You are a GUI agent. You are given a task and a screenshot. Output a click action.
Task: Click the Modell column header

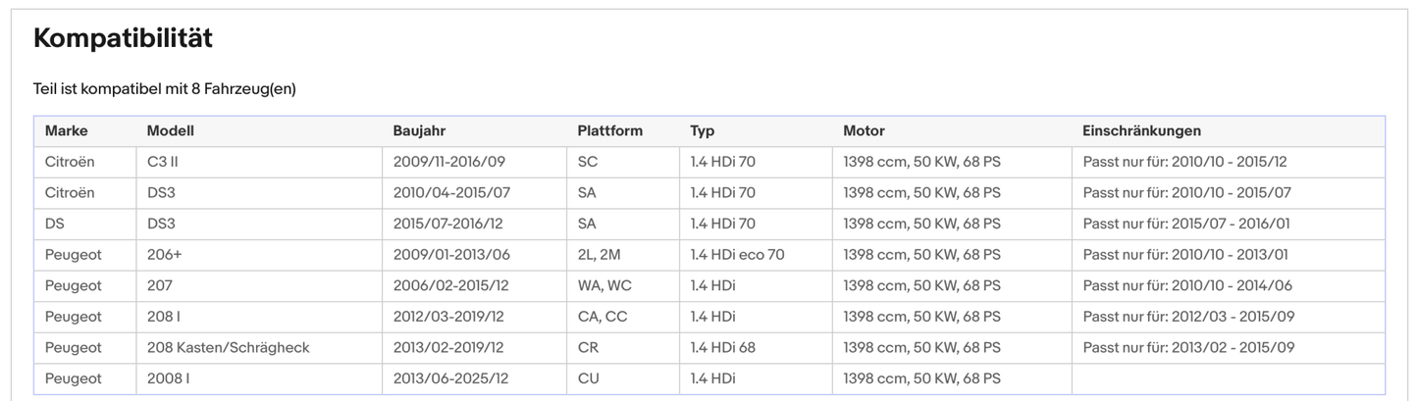(x=171, y=131)
